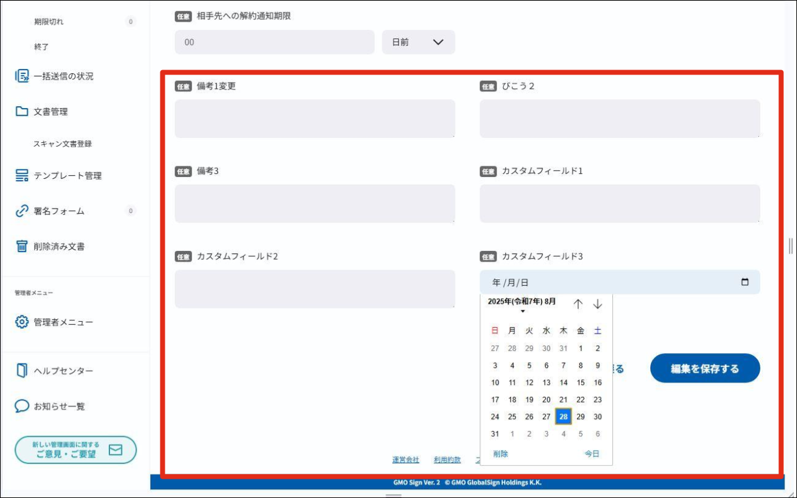797x498 pixels.
Task: Open the 日前 unit dropdown
Action: coord(418,42)
